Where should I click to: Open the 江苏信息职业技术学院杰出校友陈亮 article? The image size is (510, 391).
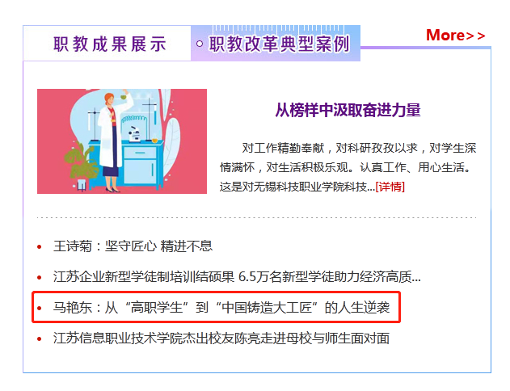click(x=221, y=338)
